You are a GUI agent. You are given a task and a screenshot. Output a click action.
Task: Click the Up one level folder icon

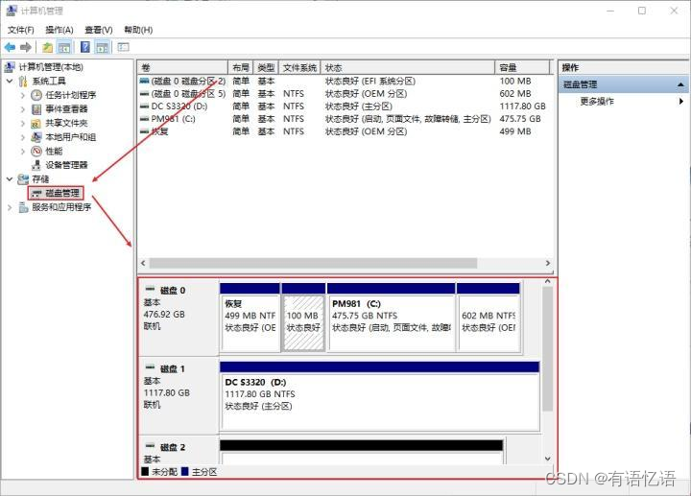click(x=47, y=47)
